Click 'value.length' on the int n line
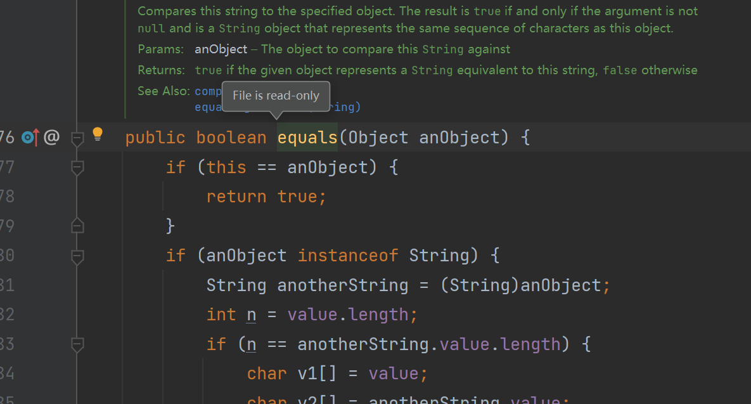Image resolution: width=751 pixels, height=404 pixels. [x=348, y=315]
